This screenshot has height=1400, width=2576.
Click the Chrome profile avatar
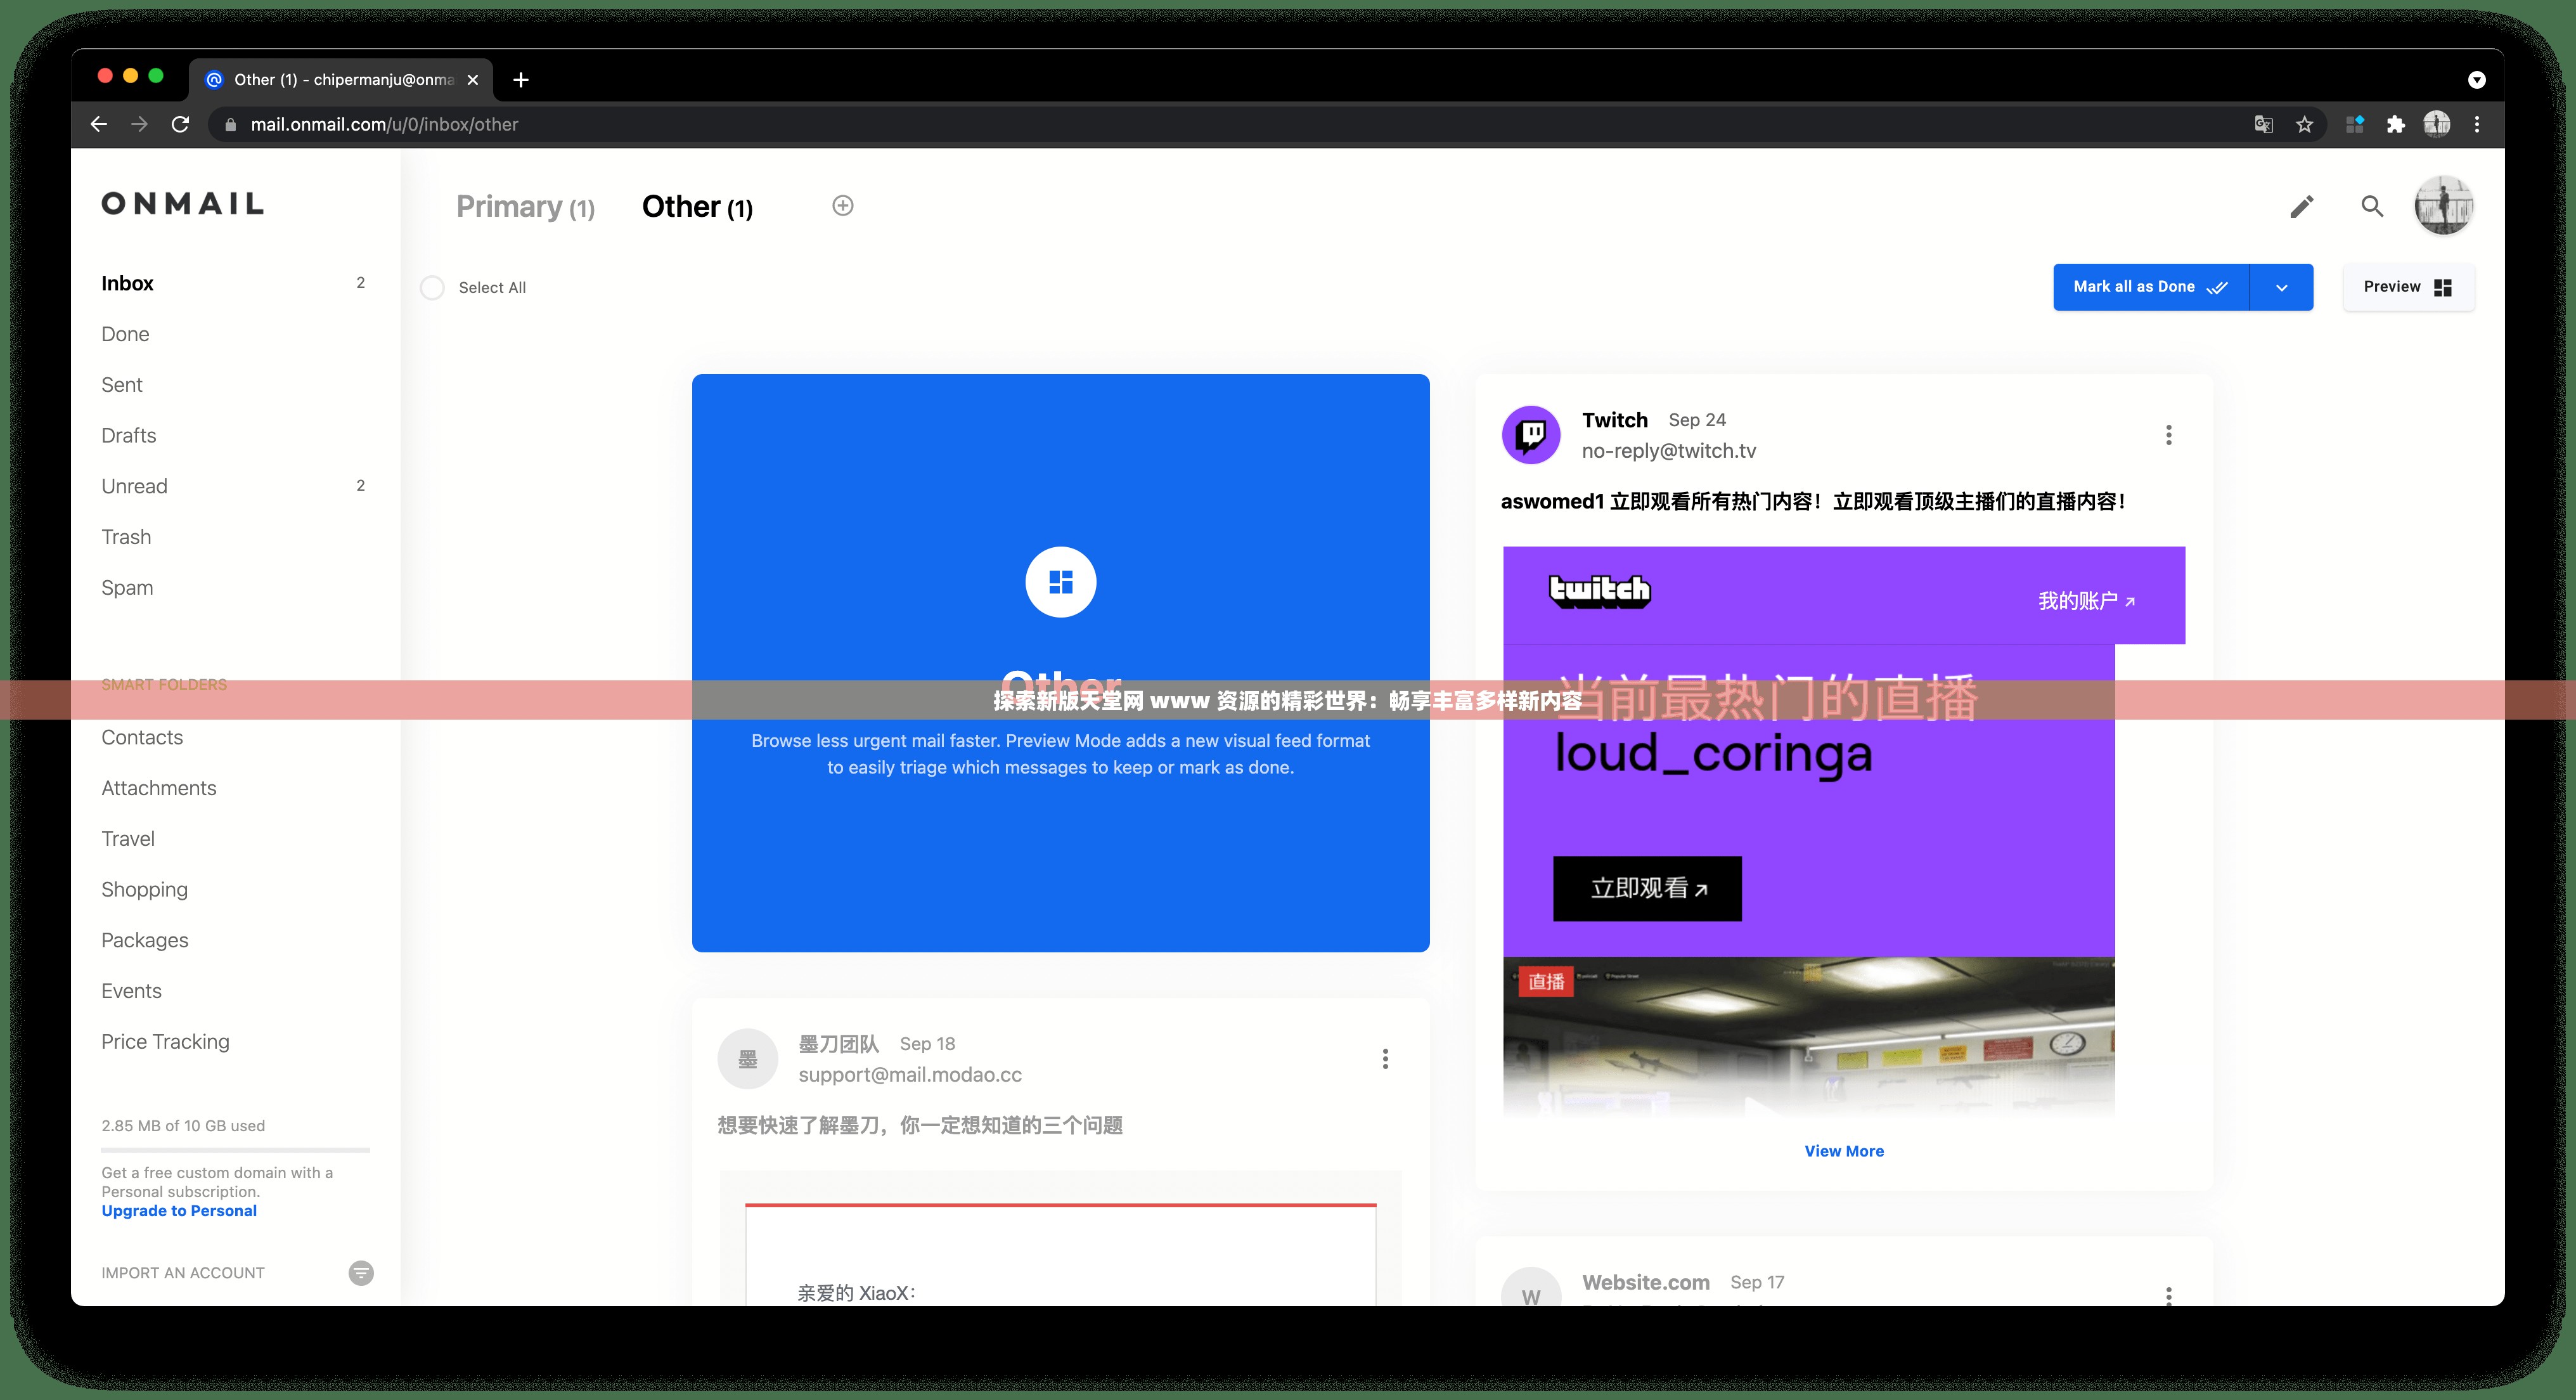[x=2437, y=124]
